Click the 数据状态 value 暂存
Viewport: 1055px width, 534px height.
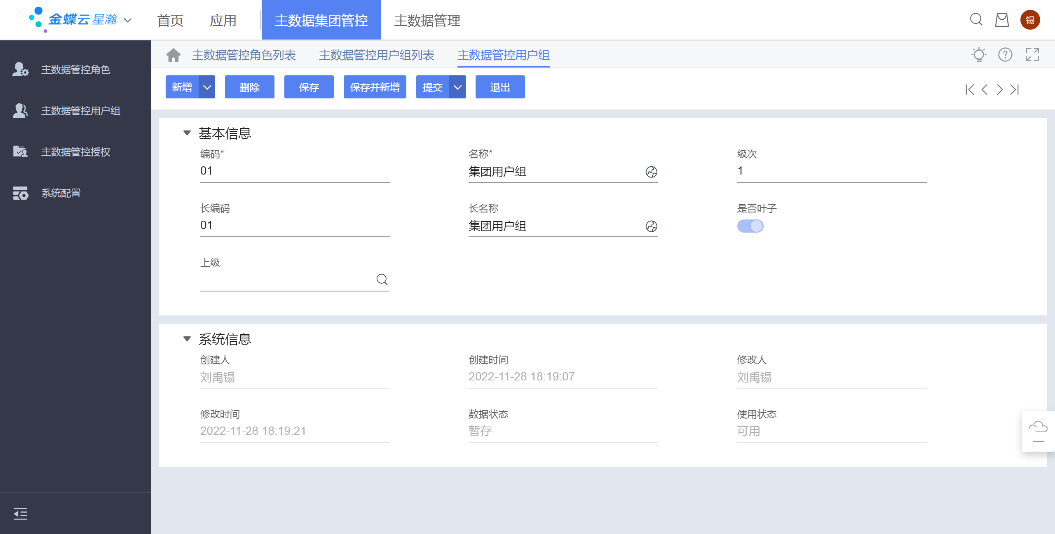click(480, 431)
